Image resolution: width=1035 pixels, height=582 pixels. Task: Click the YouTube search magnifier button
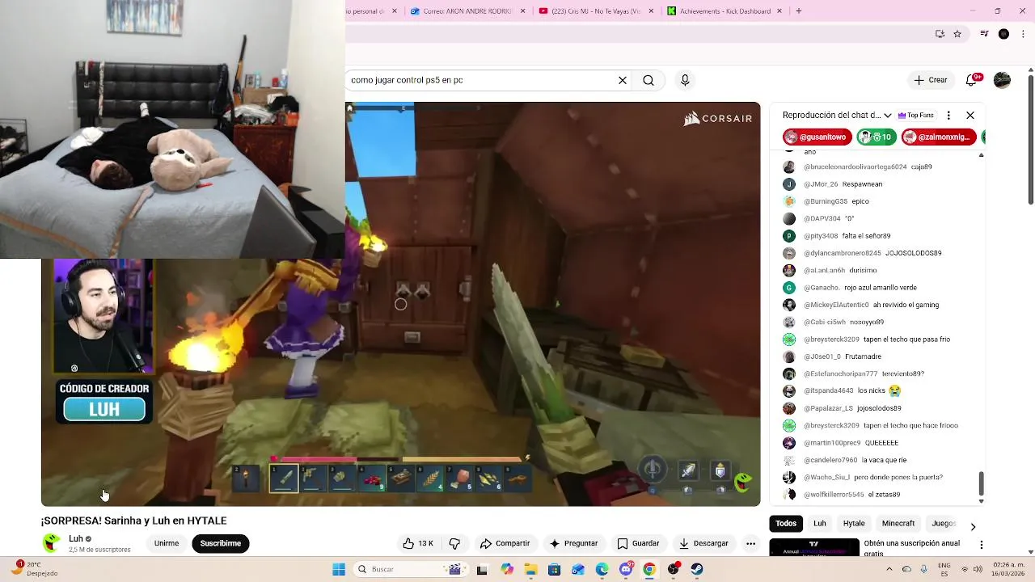coord(648,80)
